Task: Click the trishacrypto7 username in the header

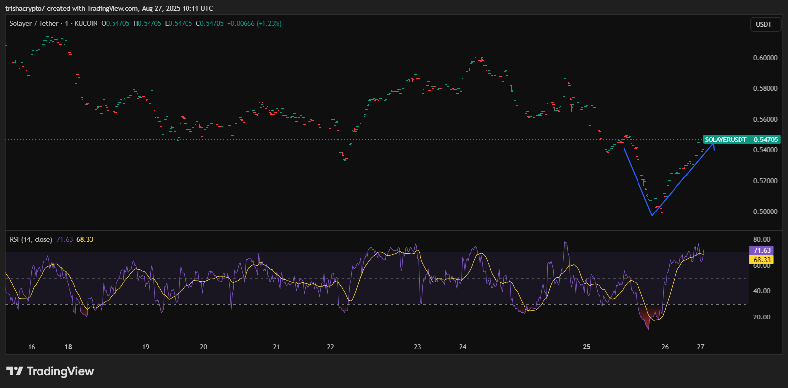Action: 25,8
